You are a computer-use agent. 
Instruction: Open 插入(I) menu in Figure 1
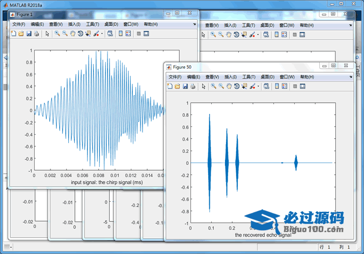coord(74,24)
